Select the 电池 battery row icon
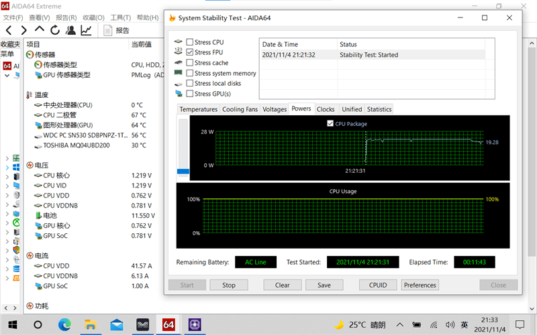This screenshot has width=537, height=335. tap(38, 216)
